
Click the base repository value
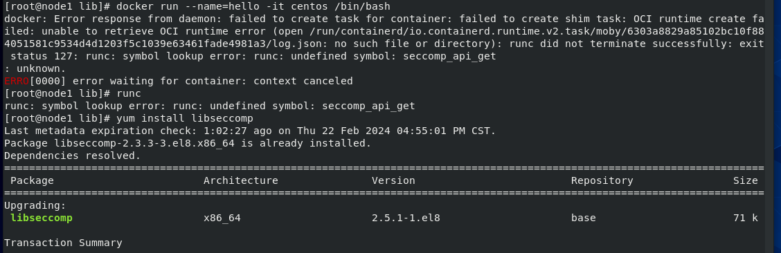point(583,218)
